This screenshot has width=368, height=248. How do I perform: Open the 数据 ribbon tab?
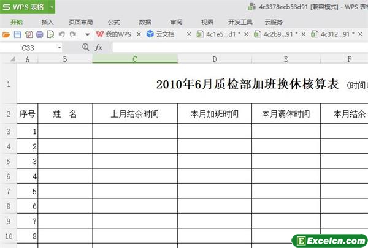click(x=145, y=22)
